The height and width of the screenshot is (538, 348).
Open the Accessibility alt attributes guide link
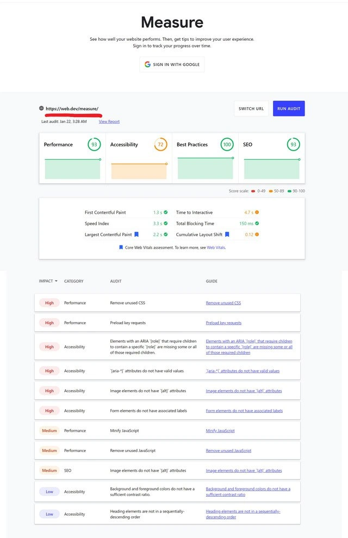(x=244, y=391)
